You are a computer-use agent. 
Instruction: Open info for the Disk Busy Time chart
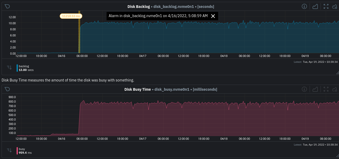[304, 89]
